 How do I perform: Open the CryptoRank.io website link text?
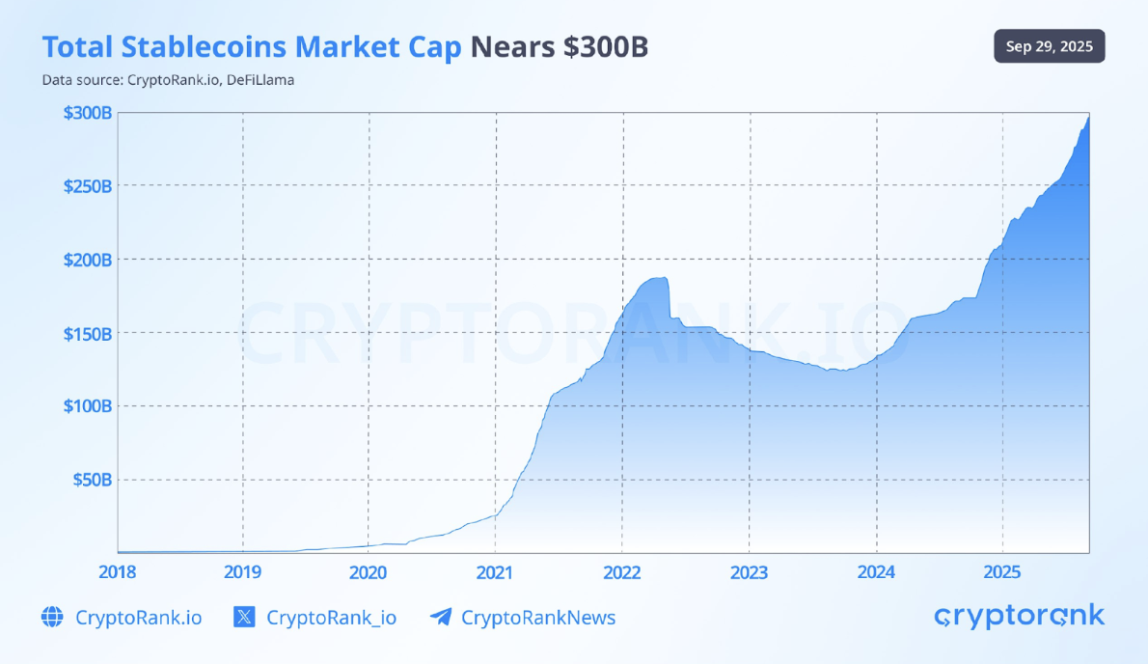139,618
